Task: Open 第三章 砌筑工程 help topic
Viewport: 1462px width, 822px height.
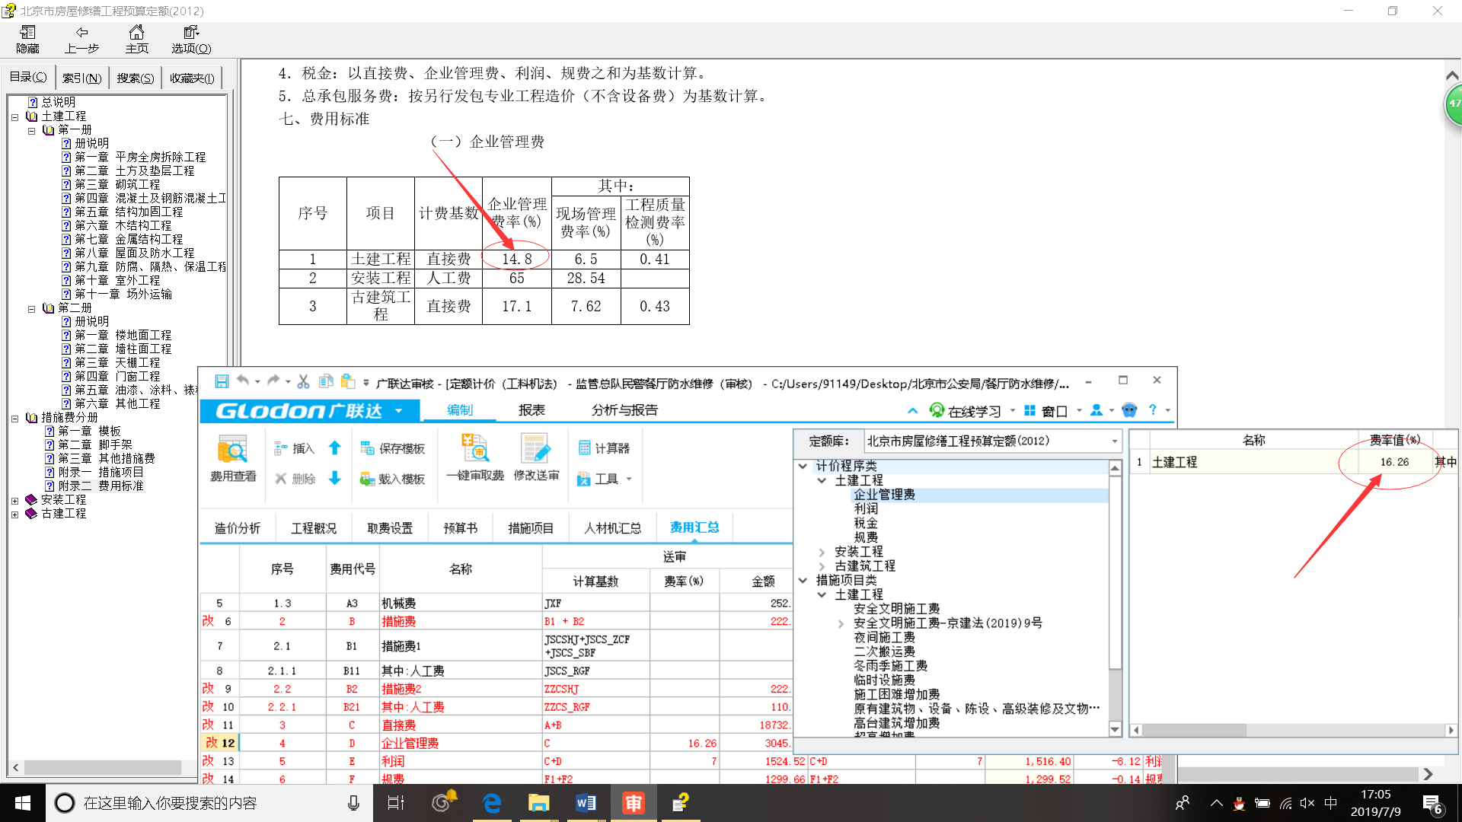Action: pyautogui.click(x=117, y=185)
